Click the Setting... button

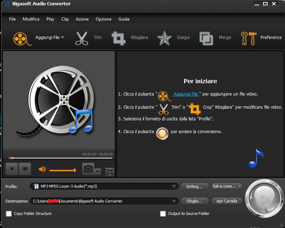click(x=194, y=187)
